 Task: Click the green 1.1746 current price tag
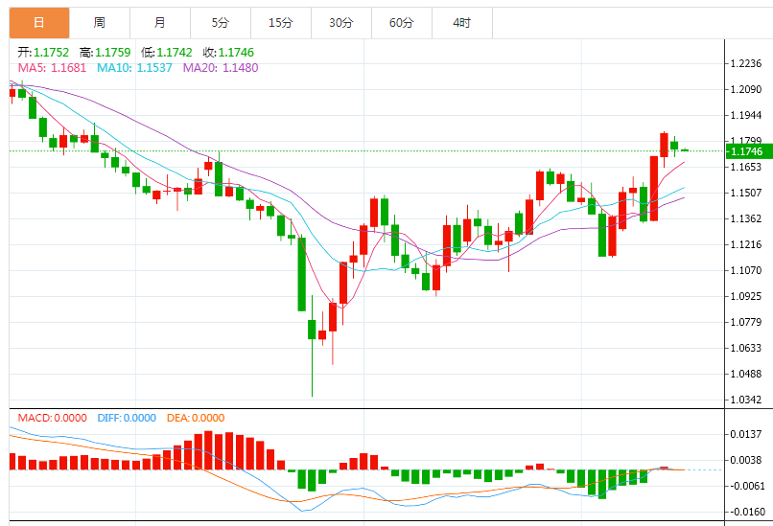click(x=749, y=151)
